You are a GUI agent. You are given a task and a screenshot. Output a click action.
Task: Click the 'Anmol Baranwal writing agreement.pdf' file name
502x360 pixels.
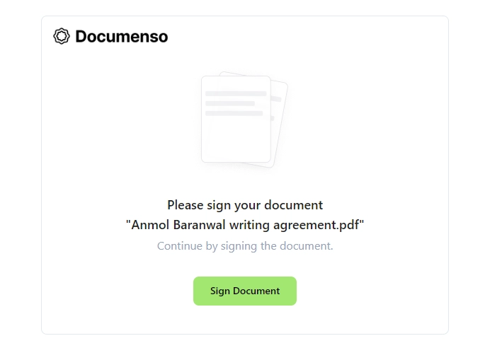[x=245, y=225]
